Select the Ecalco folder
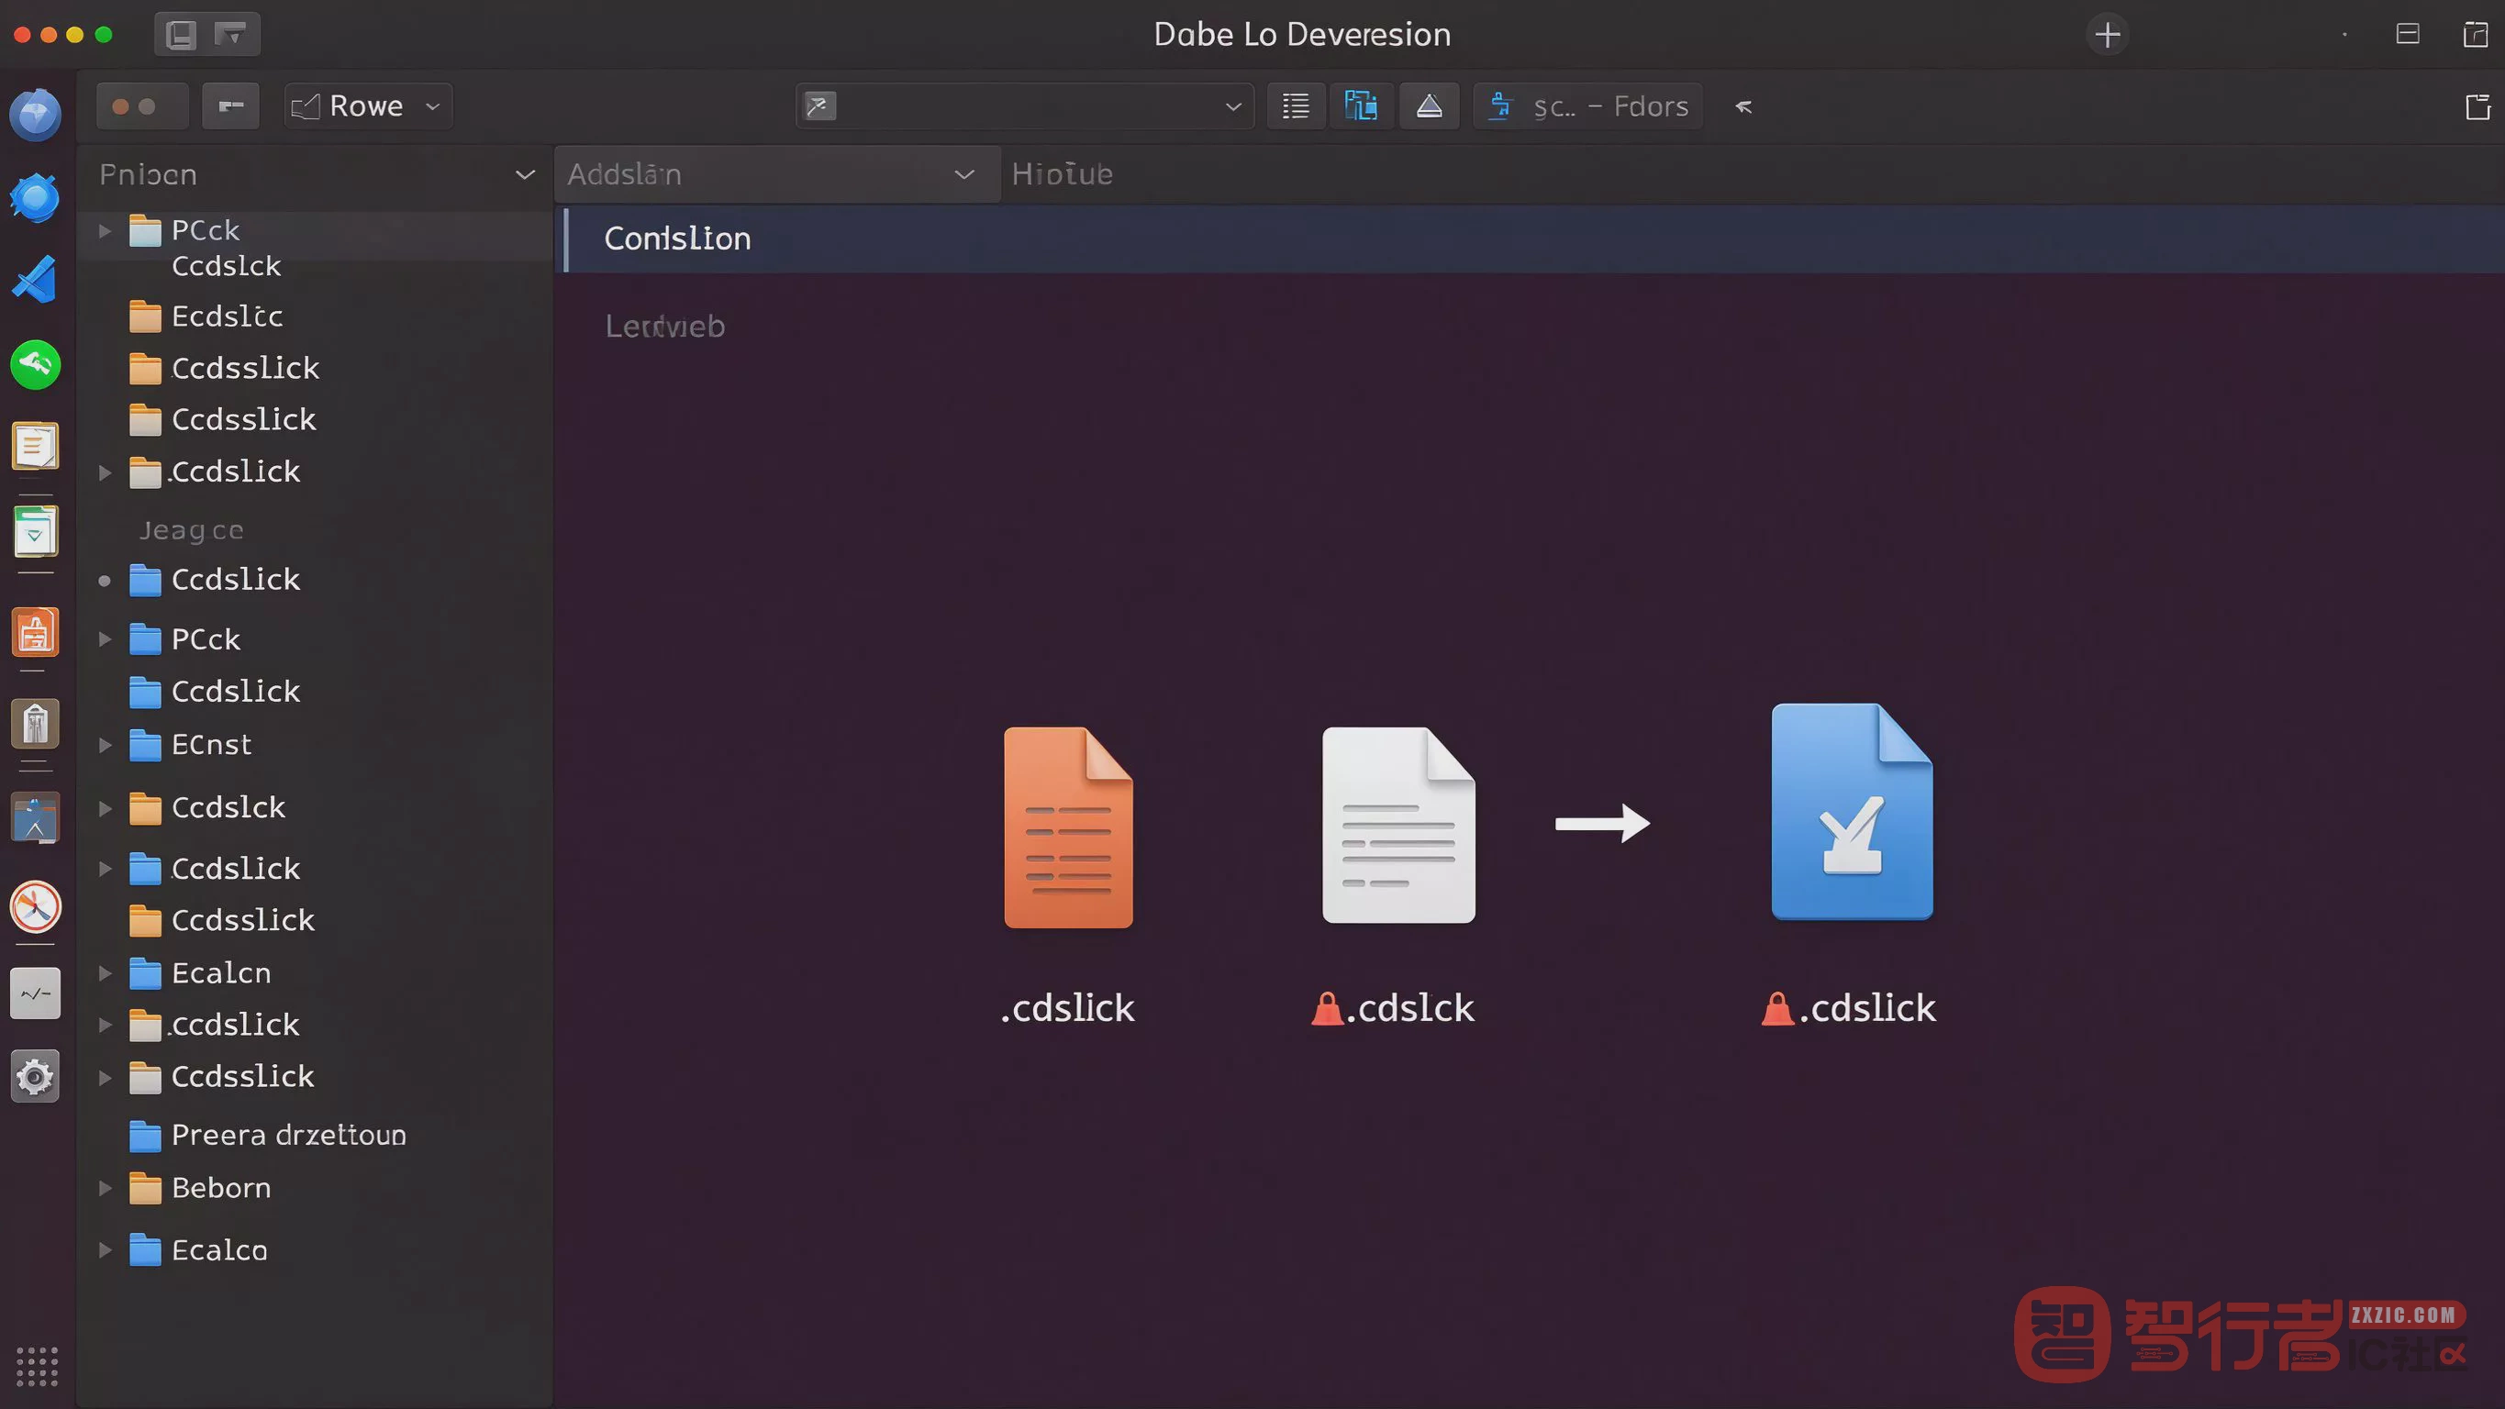Viewport: 2505px width, 1409px height. [198, 1250]
